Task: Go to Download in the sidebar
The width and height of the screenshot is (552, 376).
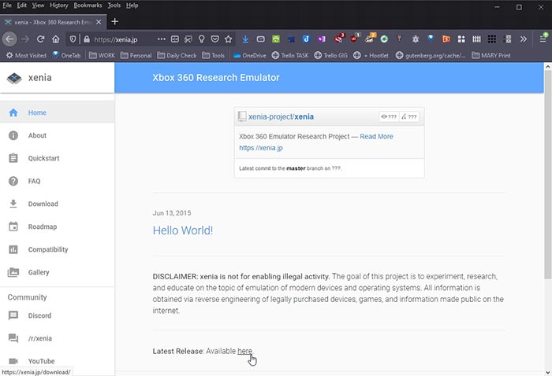Action: (x=43, y=204)
